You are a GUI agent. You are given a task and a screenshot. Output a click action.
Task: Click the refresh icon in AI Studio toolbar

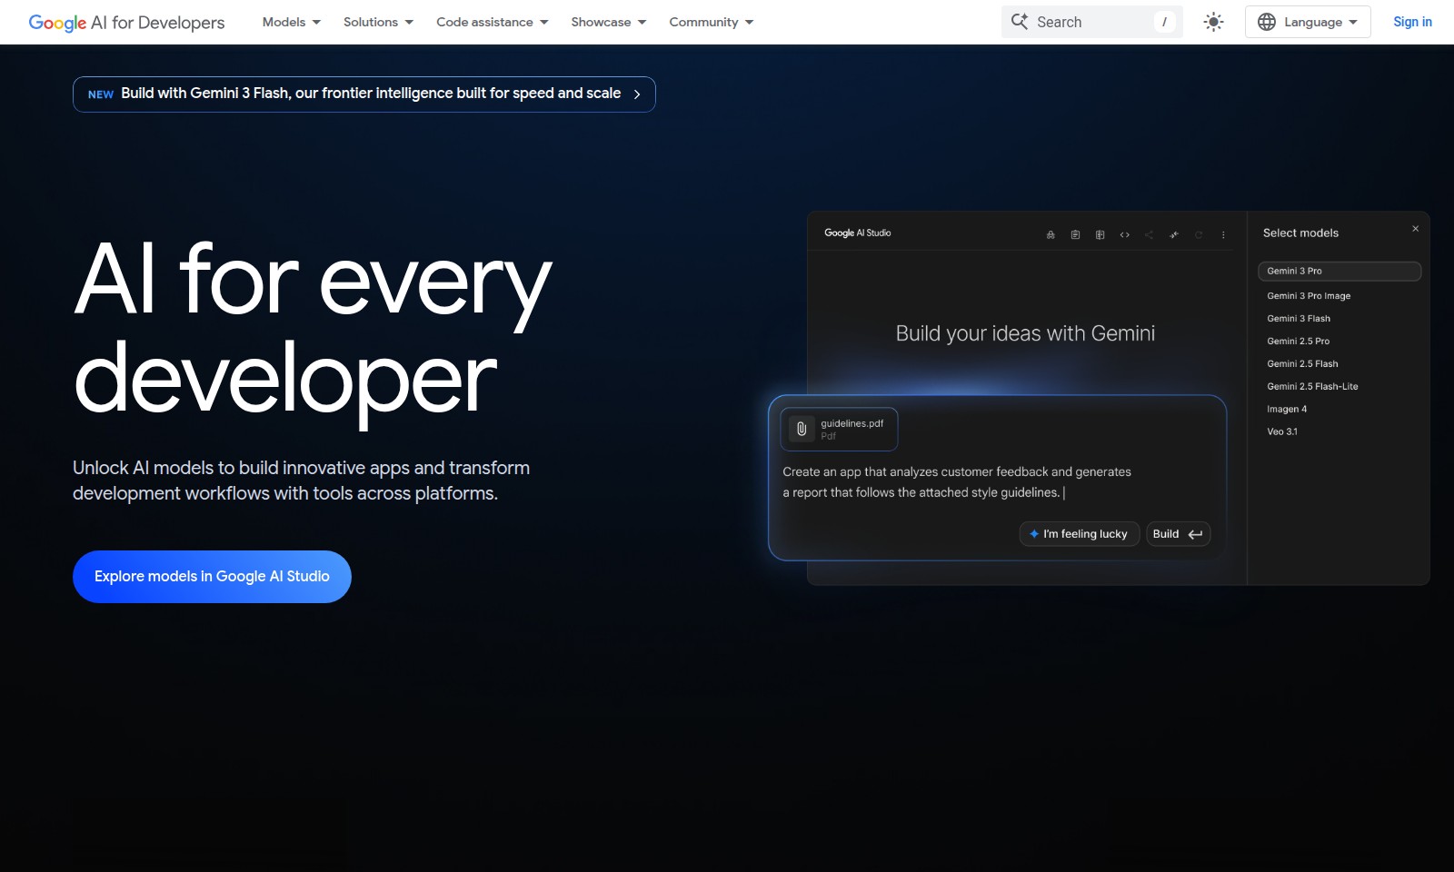click(x=1199, y=235)
